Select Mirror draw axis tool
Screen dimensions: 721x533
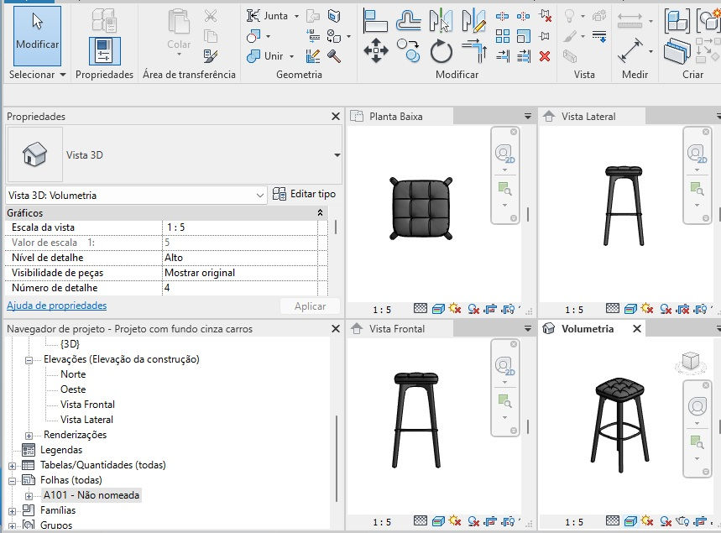coord(473,21)
